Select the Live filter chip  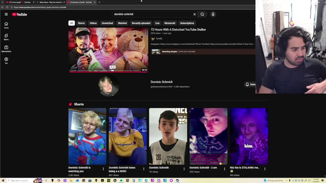[x=157, y=23]
